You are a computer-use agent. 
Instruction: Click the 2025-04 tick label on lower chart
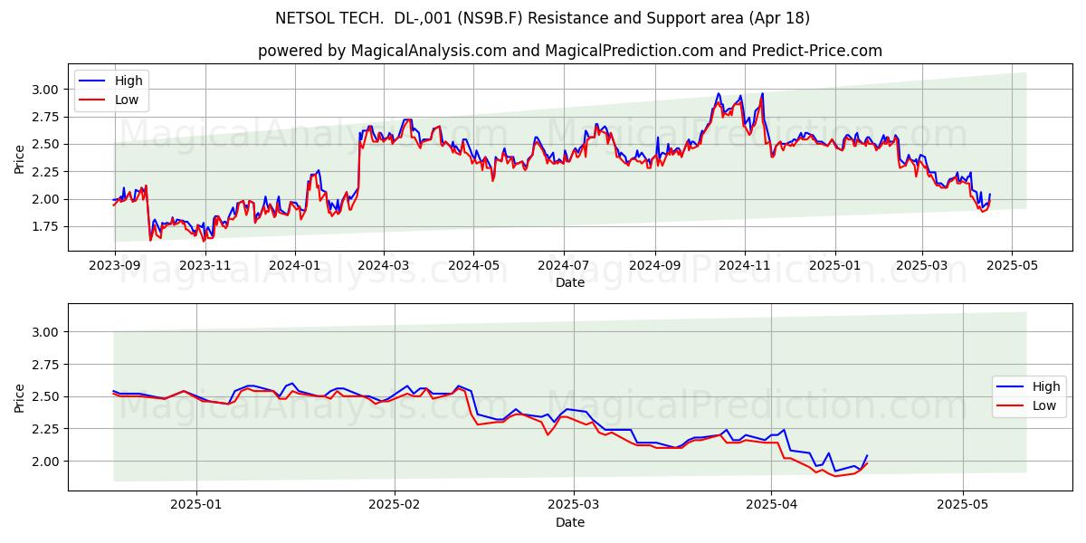pyautogui.click(x=771, y=504)
